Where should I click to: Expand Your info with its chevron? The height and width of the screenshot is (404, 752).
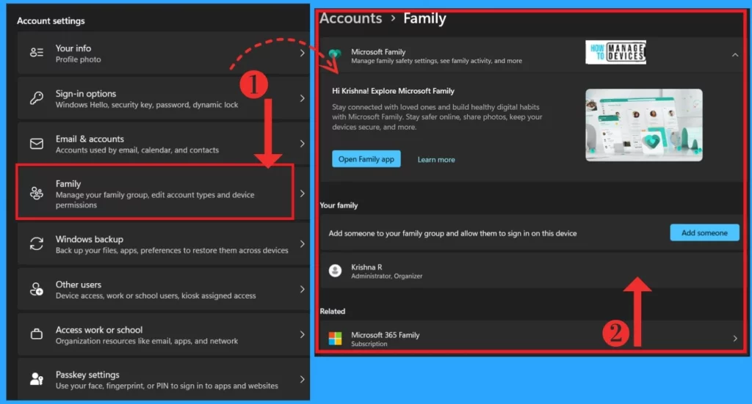[x=302, y=53]
